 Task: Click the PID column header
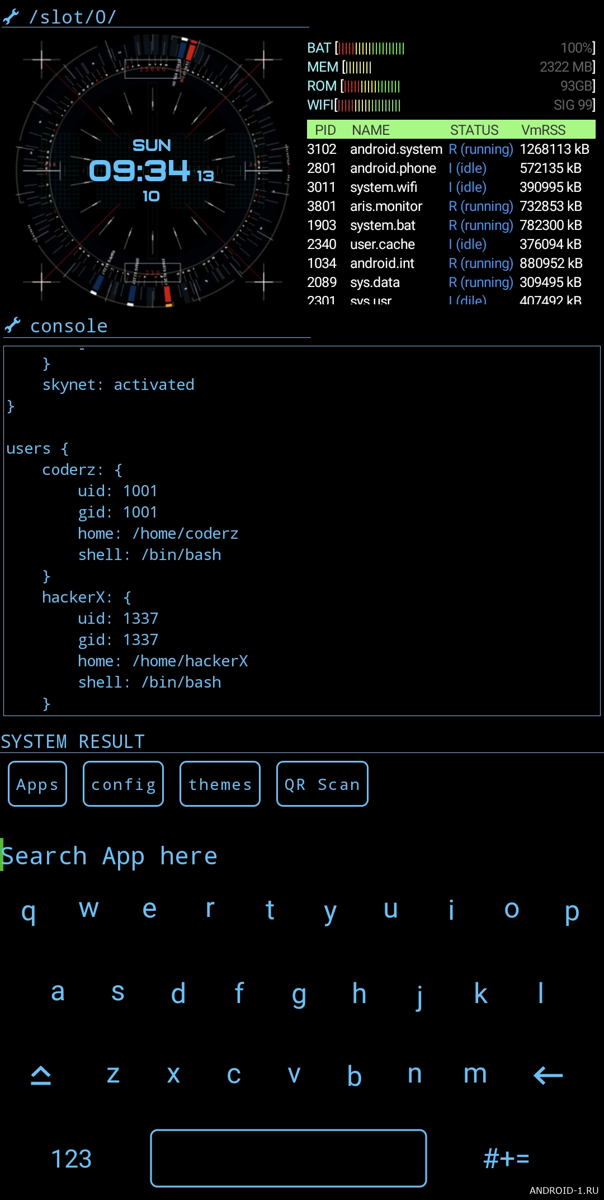coord(325,130)
